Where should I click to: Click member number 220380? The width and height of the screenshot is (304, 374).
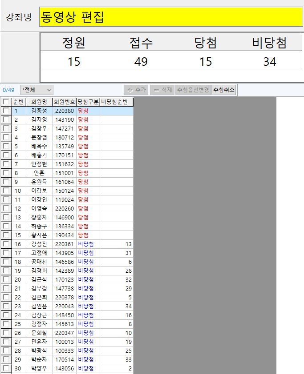(65, 111)
